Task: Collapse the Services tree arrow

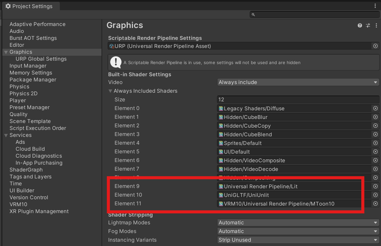Action: point(6,135)
